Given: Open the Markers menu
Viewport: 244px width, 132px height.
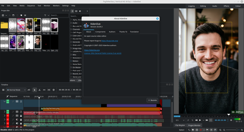Looking at the screenshot, I should tap(56, 5).
